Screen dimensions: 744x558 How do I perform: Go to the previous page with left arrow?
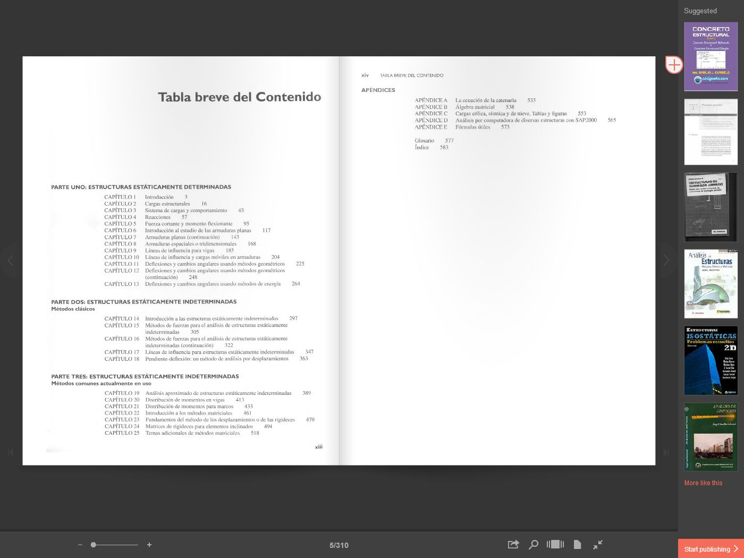pos(11,260)
